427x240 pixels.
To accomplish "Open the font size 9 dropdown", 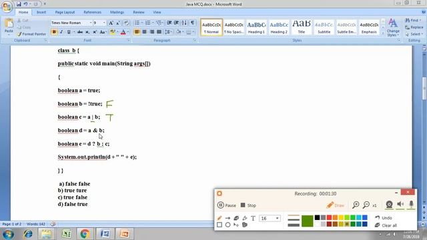I will click(104, 23).
